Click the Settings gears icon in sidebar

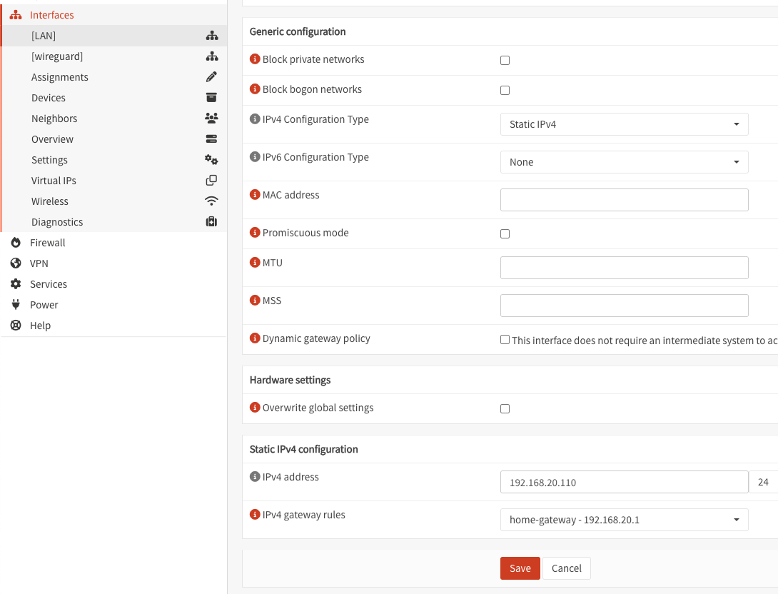coord(211,160)
